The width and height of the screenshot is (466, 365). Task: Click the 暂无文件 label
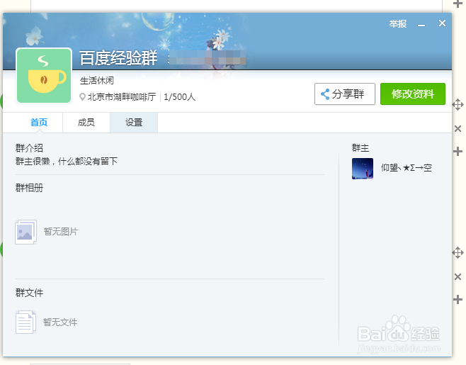coord(60,322)
